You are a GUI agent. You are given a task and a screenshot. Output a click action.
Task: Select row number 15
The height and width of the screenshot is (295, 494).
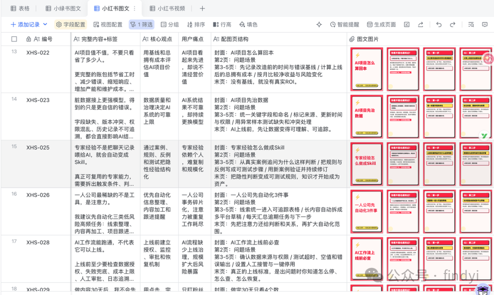pyautogui.click(x=14, y=146)
